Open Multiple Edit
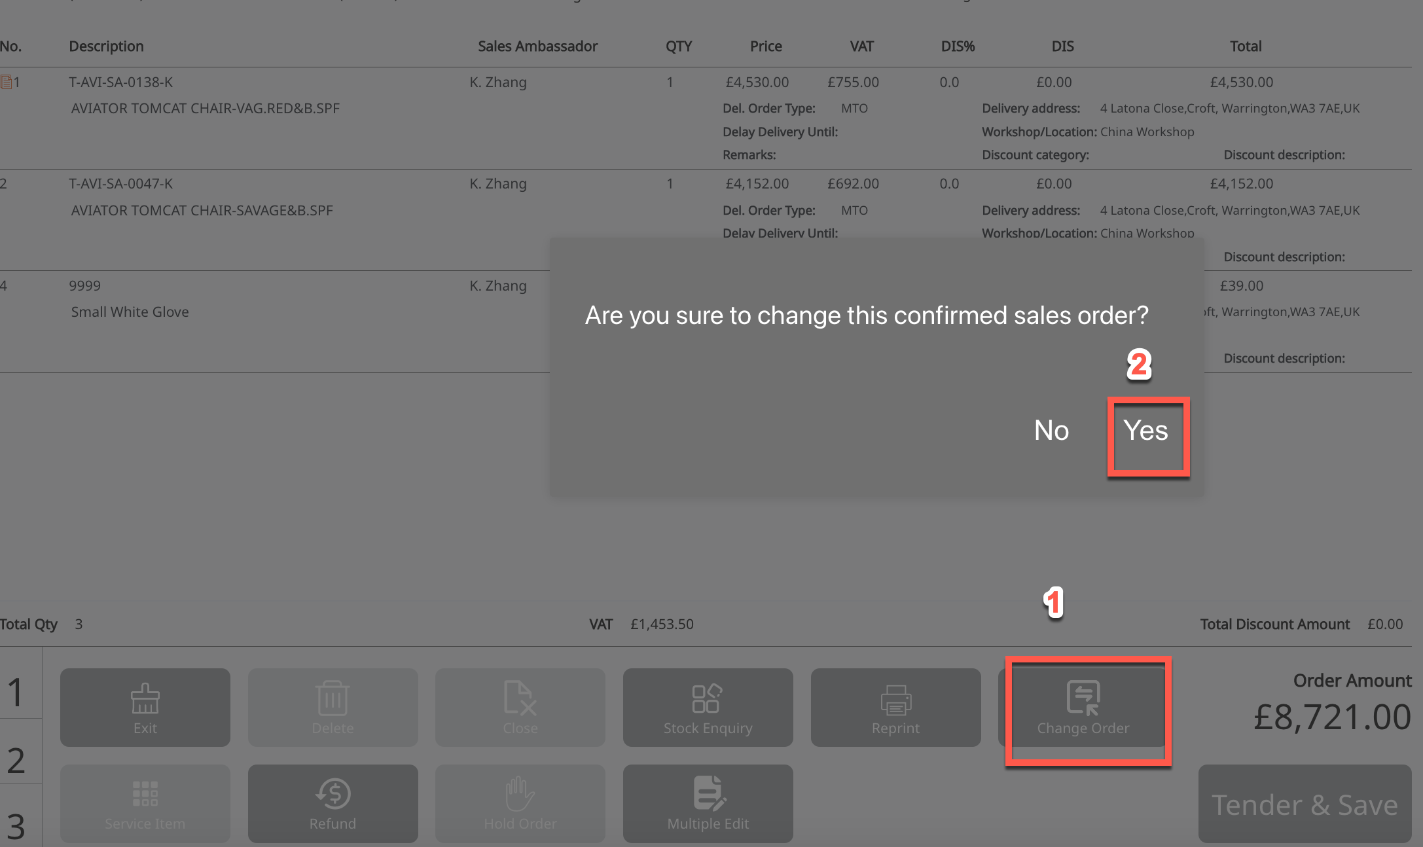 (708, 803)
